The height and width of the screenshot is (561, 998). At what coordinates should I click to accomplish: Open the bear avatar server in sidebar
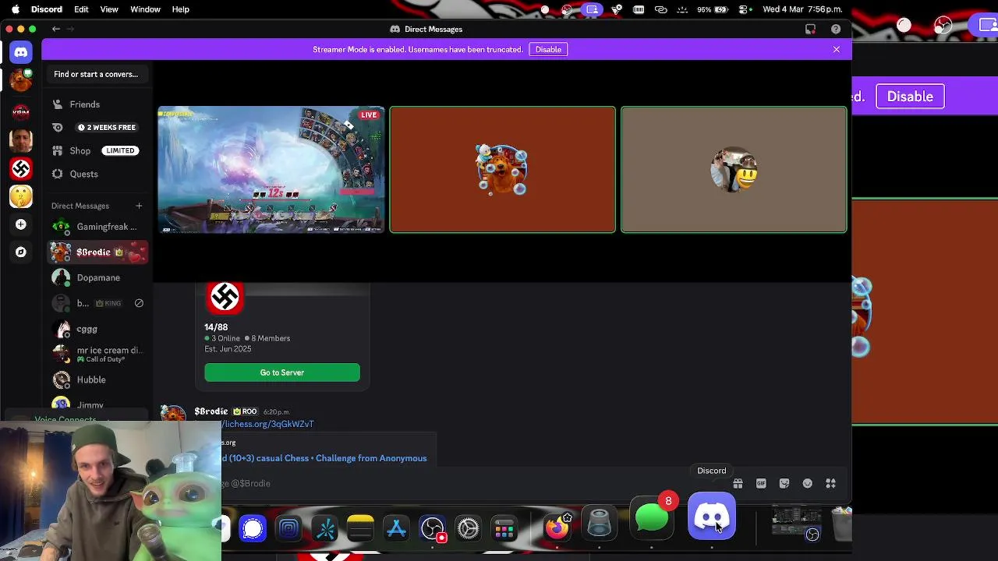tap(21, 79)
